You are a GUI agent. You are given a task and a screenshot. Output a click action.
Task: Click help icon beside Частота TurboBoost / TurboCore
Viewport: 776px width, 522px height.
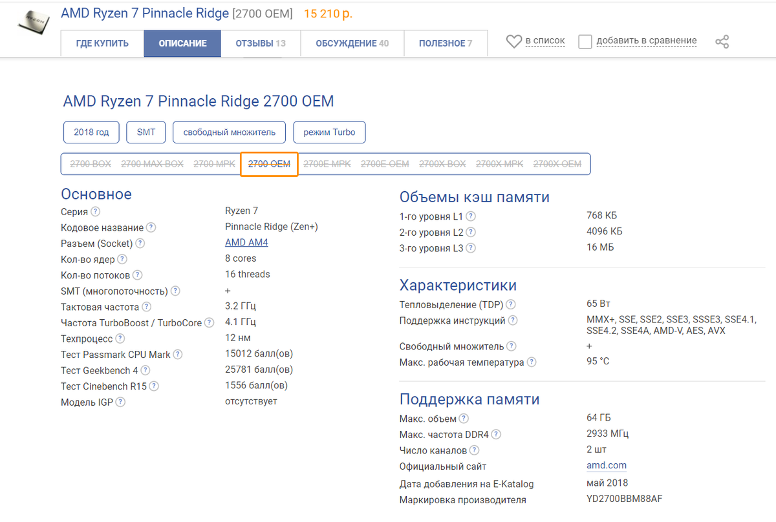209,322
